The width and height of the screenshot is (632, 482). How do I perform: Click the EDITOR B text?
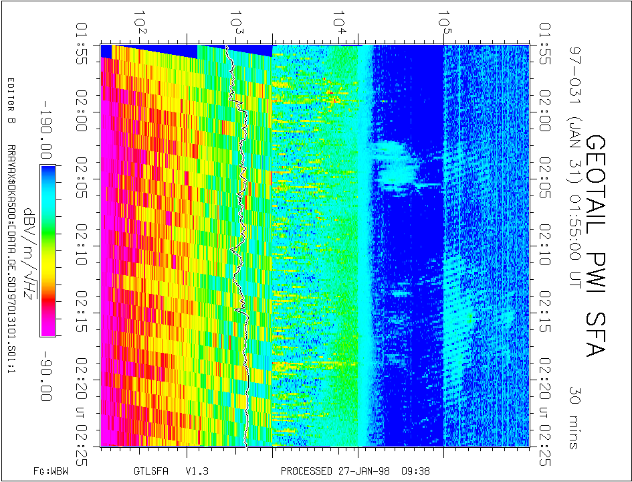coord(10,101)
